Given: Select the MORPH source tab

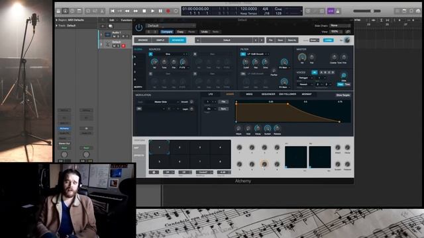Looking at the screenshot, I should [x=138, y=87].
